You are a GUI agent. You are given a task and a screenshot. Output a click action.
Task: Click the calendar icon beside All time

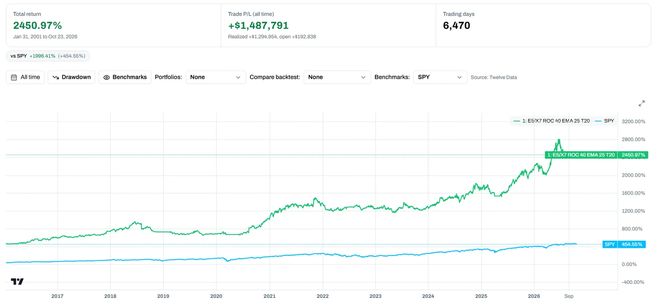point(14,77)
